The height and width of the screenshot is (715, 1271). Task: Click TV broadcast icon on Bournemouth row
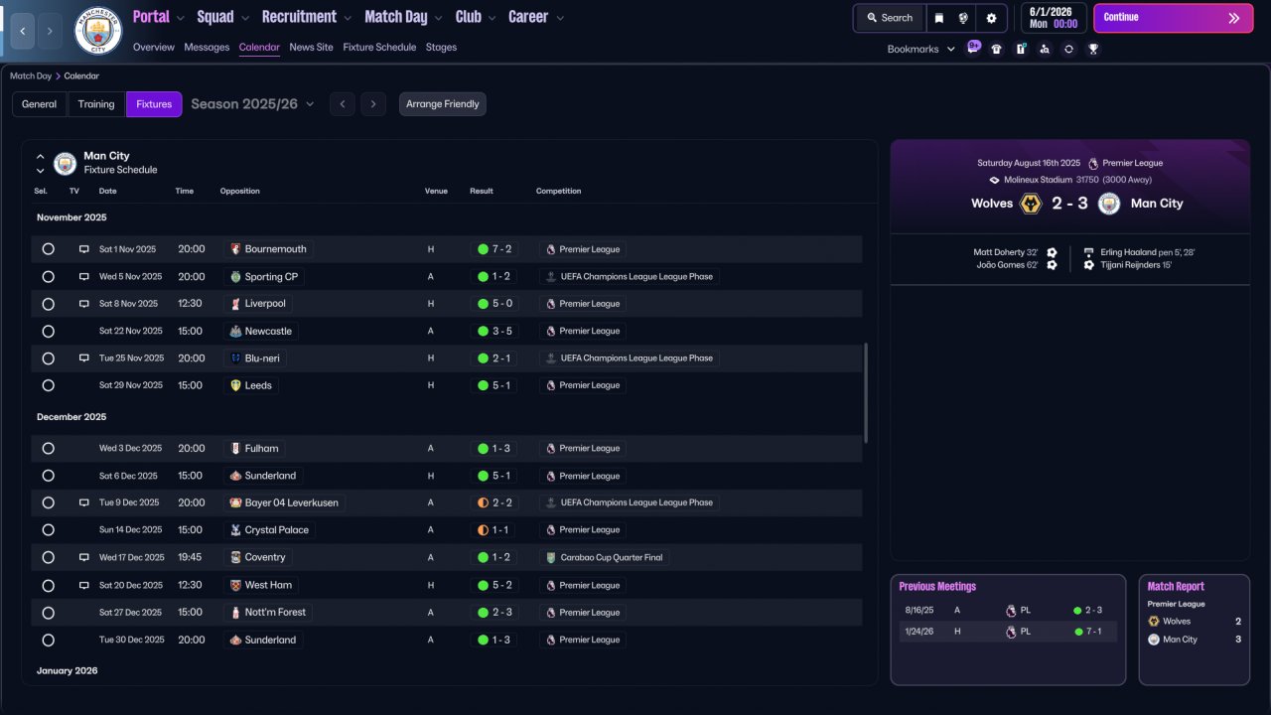click(x=84, y=249)
